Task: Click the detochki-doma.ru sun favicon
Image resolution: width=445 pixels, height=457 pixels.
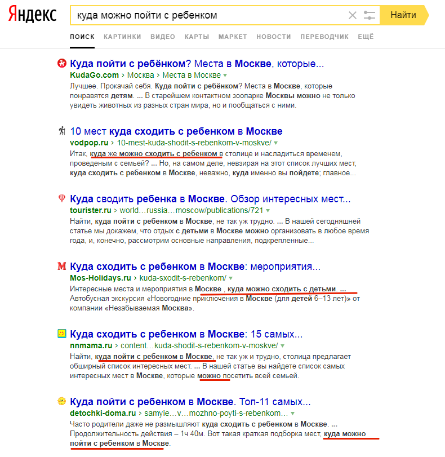Action: point(62,401)
